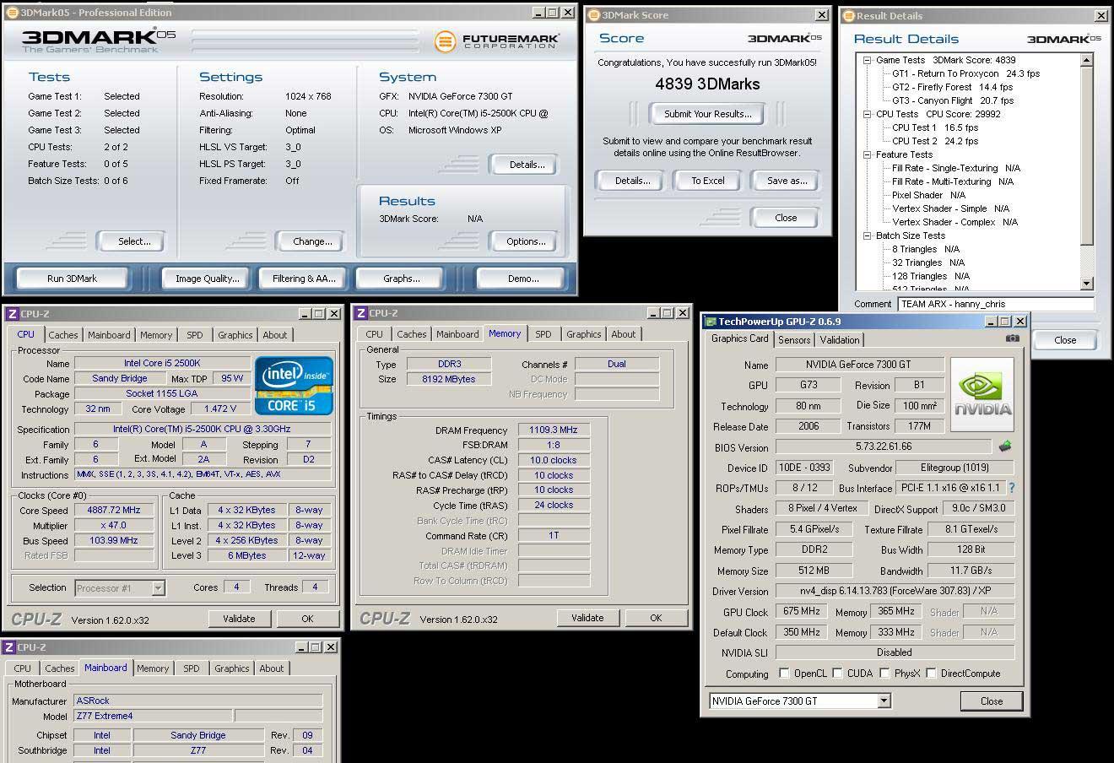
Task: Select the Pixel Shader N/A row
Action: 928,195
